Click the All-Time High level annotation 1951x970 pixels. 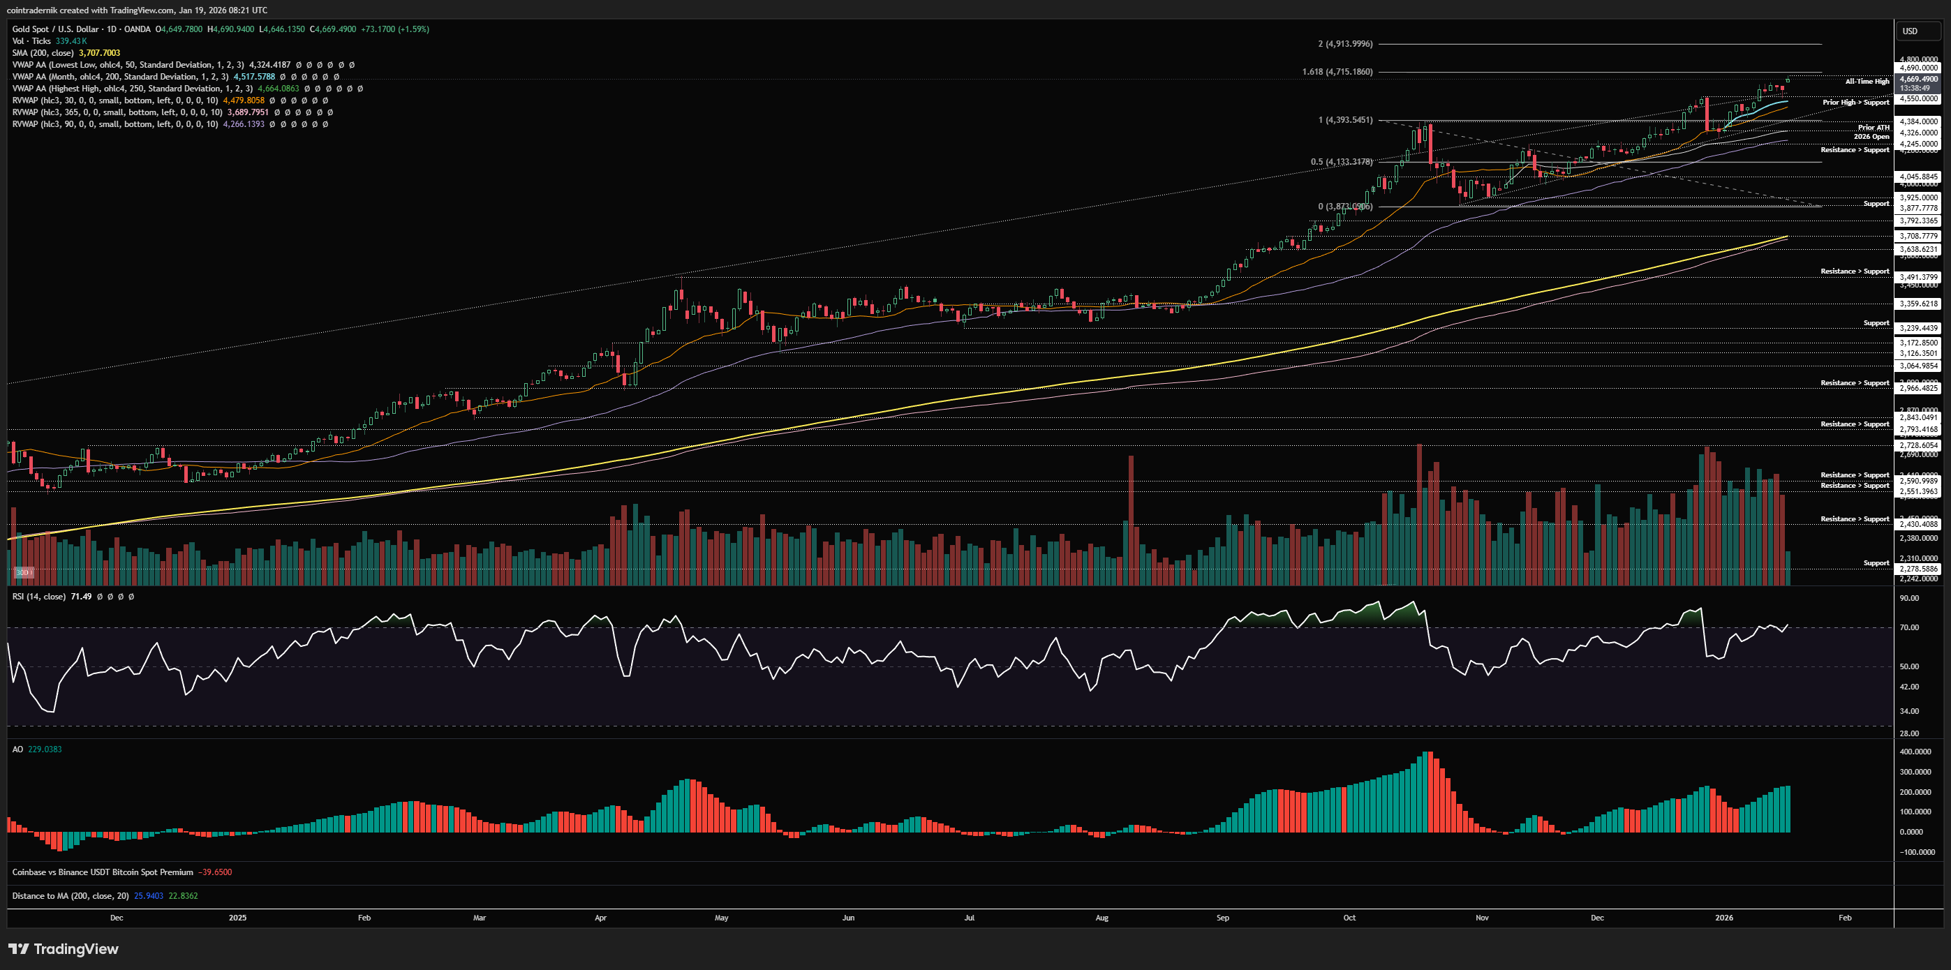(x=1867, y=81)
